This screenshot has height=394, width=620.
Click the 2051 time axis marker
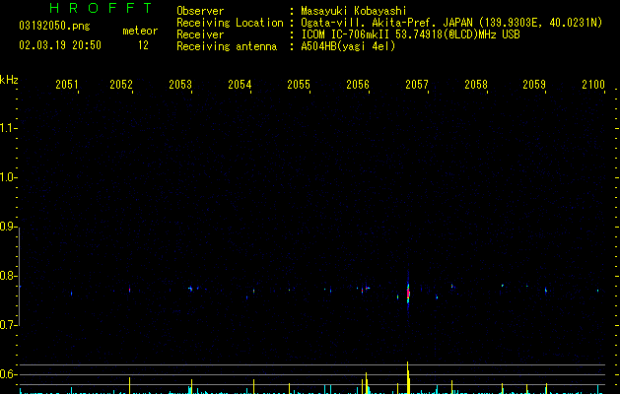[x=66, y=84]
